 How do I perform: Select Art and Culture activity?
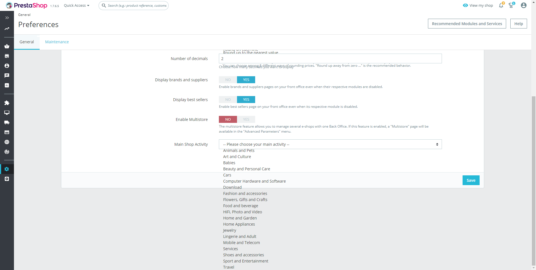[237, 157]
